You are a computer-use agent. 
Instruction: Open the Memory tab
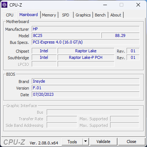coord(49,15)
